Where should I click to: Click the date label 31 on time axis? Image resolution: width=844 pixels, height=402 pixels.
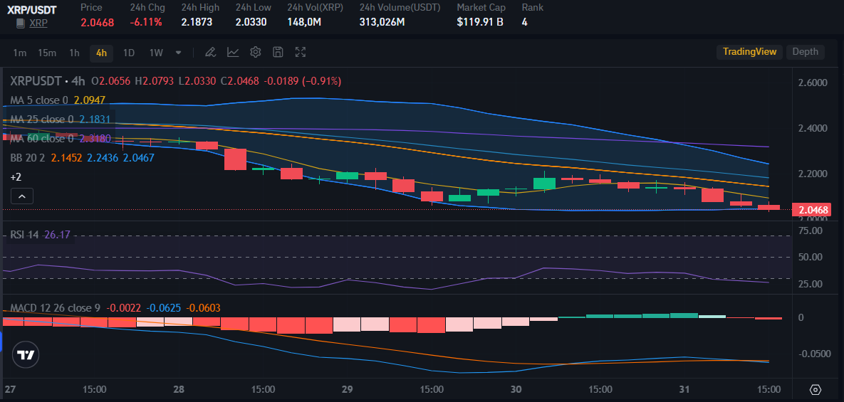coord(684,389)
